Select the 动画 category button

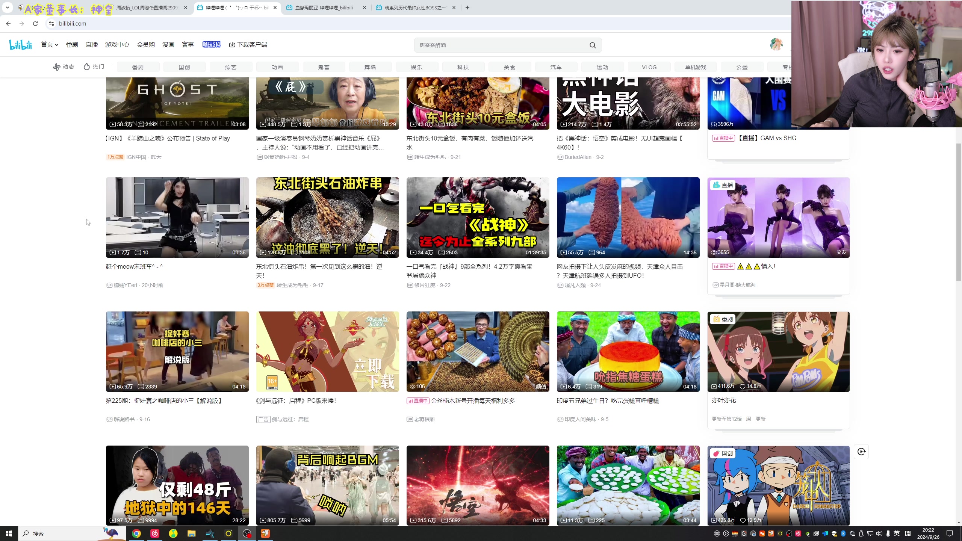click(277, 67)
